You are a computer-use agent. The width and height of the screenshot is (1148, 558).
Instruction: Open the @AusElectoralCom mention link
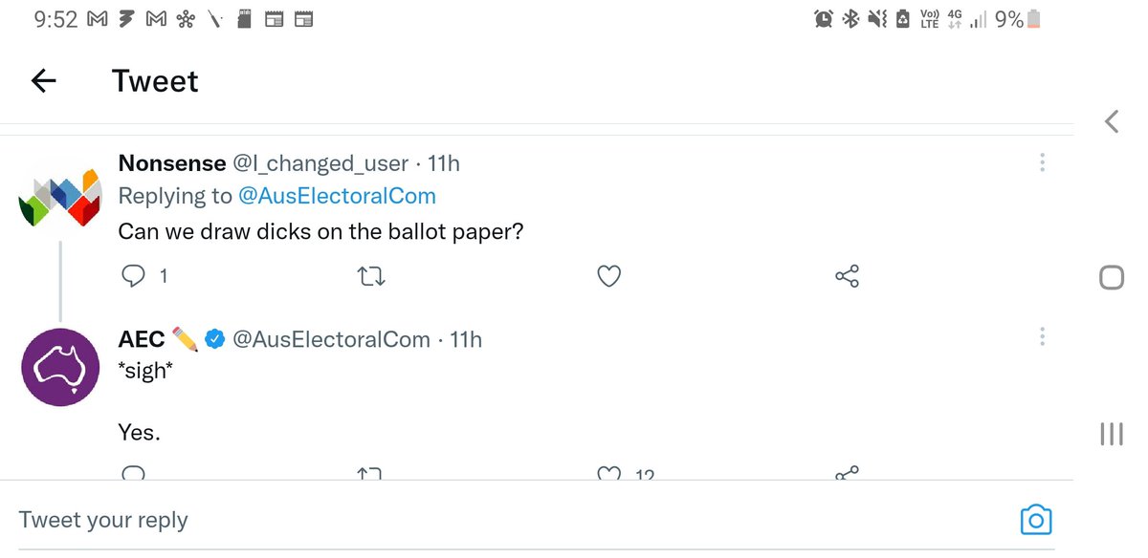click(x=336, y=196)
